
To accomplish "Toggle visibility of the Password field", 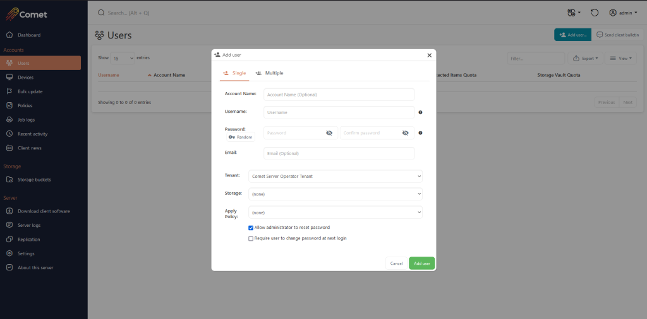I will (329, 133).
